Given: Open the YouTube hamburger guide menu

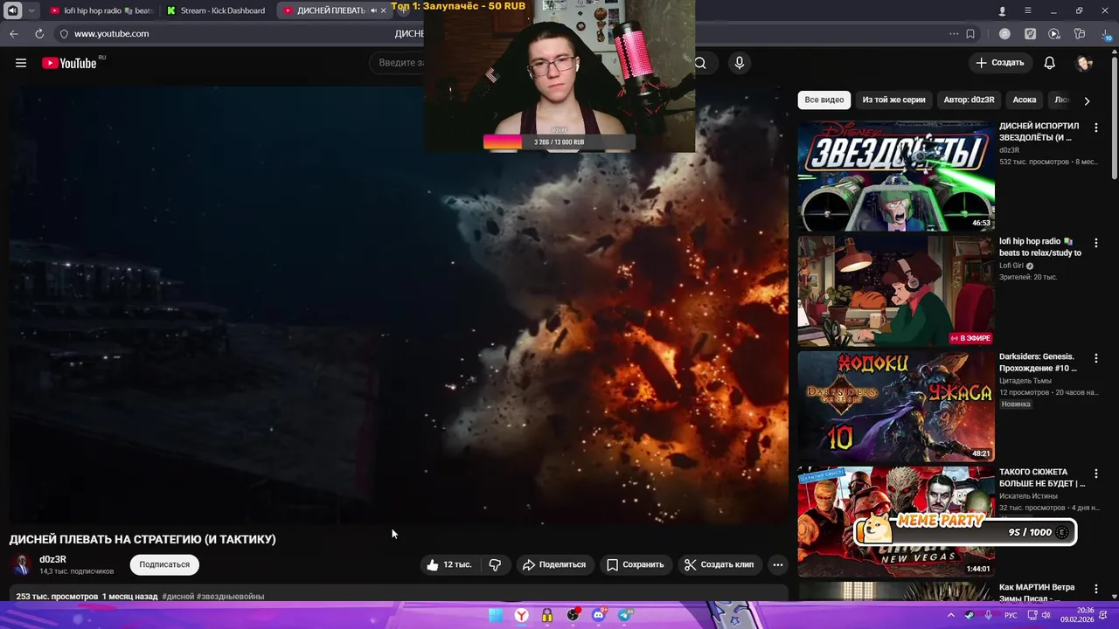Looking at the screenshot, I should [21, 63].
